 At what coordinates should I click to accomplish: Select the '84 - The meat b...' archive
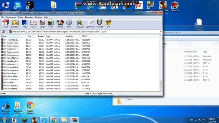point(10,40)
